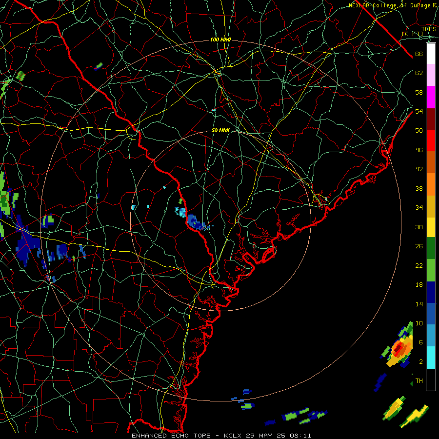
Task: Select the 34 legend value
Action: (419, 208)
